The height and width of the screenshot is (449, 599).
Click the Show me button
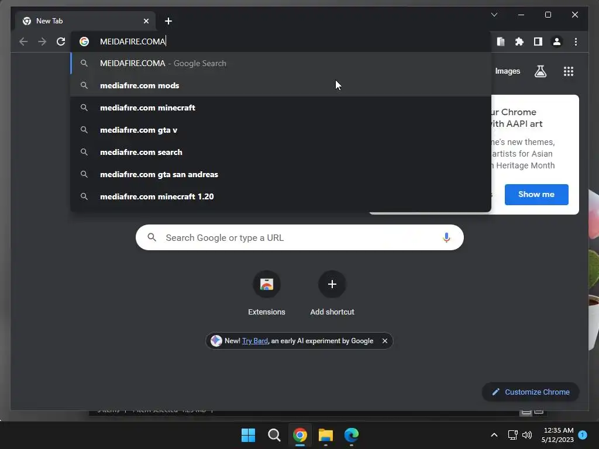click(x=536, y=194)
